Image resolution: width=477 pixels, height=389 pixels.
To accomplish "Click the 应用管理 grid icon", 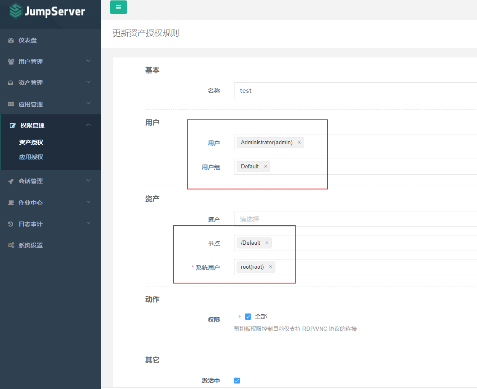I will [11, 104].
